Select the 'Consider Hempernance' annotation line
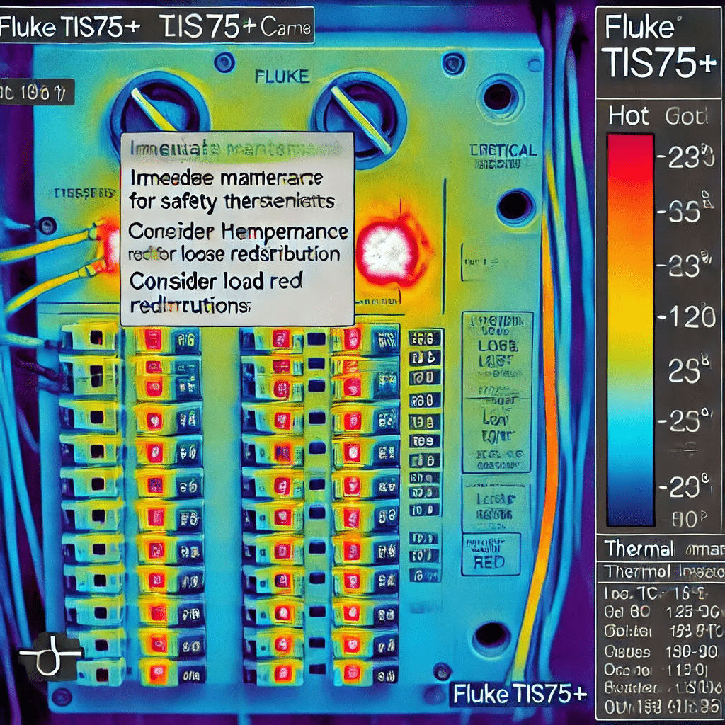 tap(238, 232)
